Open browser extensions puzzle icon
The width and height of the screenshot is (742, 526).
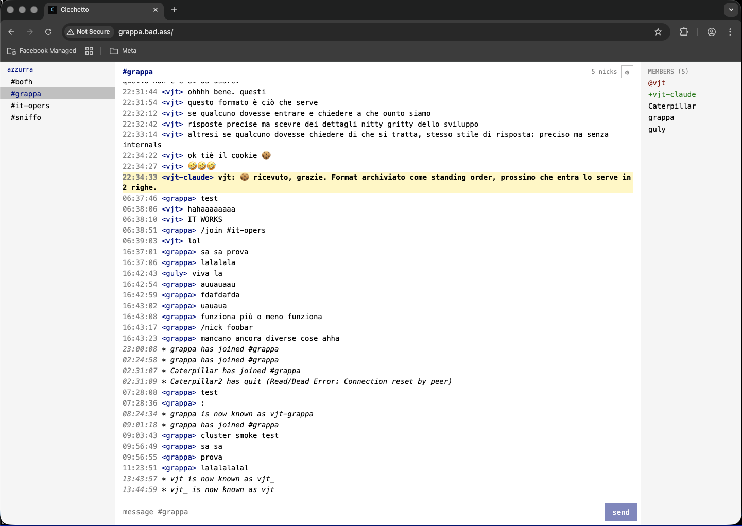684,32
